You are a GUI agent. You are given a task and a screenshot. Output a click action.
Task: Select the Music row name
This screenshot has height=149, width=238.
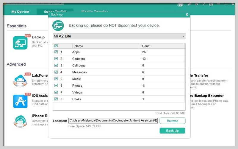pos(76,79)
